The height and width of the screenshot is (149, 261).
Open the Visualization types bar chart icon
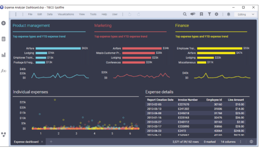click(x=4, y=55)
